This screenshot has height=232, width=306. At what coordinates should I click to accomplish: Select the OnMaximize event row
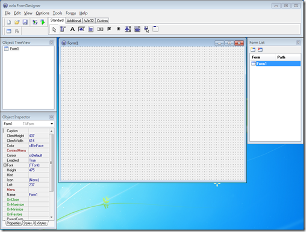pyautogui.click(x=26, y=204)
